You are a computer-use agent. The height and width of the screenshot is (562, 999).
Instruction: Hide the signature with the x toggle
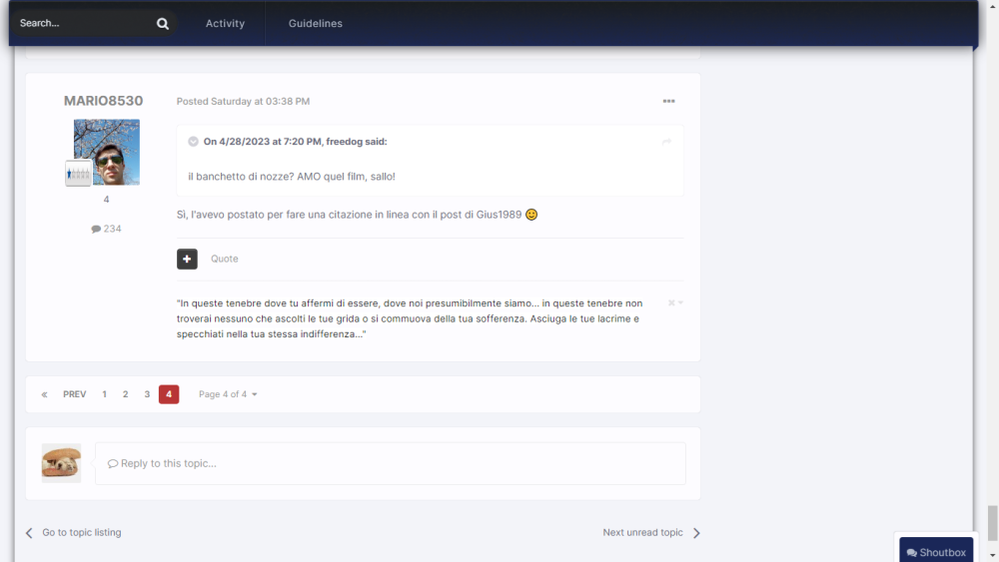tap(672, 302)
